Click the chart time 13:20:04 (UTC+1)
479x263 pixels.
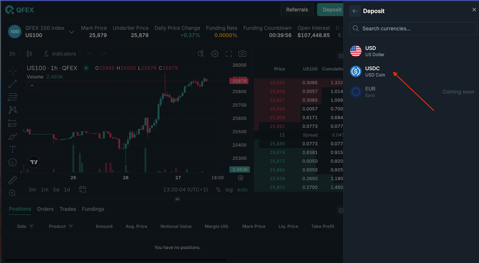click(185, 189)
